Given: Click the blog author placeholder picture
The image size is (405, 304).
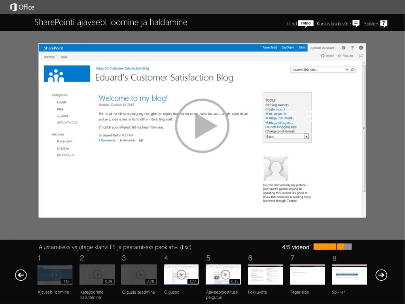Looking at the screenshot, I should 276,168.
